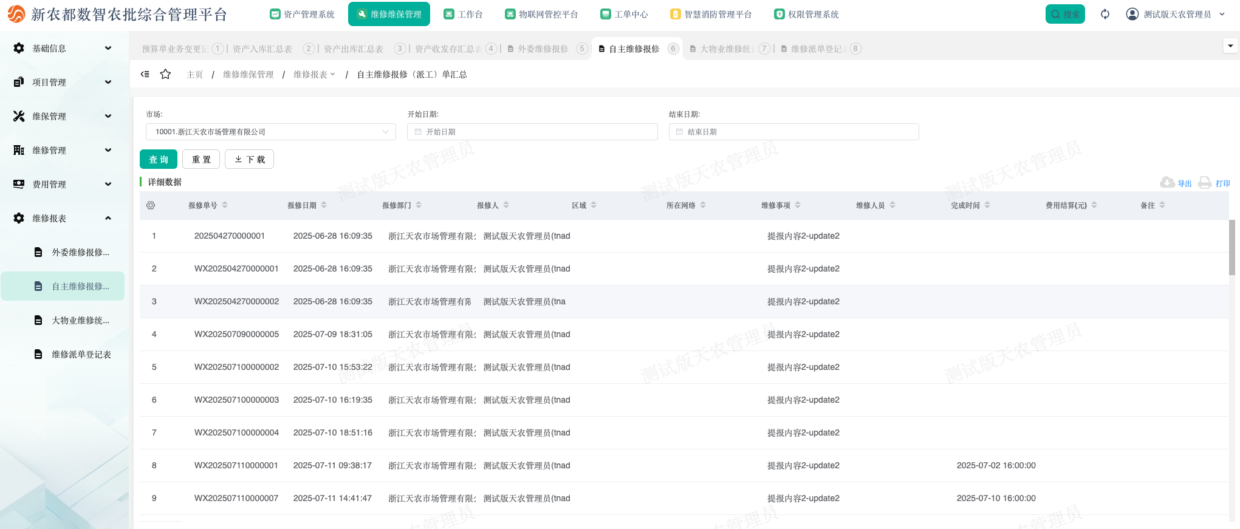Switch to the 外委维修报修 tab
This screenshot has height=529, width=1240.
[543, 49]
